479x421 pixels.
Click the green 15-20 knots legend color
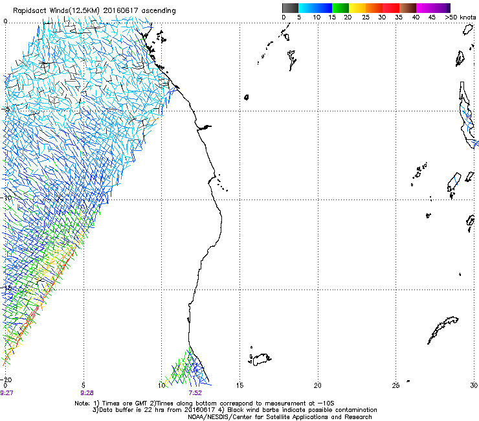coord(340,8)
